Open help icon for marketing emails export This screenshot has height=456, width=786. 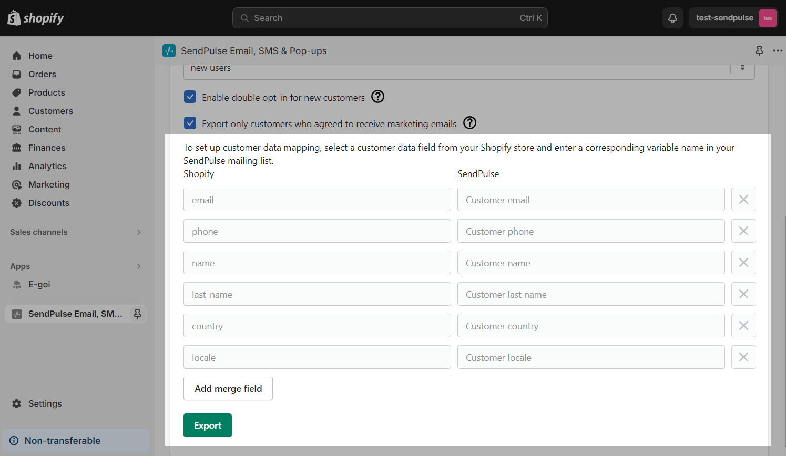pos(470,123)
